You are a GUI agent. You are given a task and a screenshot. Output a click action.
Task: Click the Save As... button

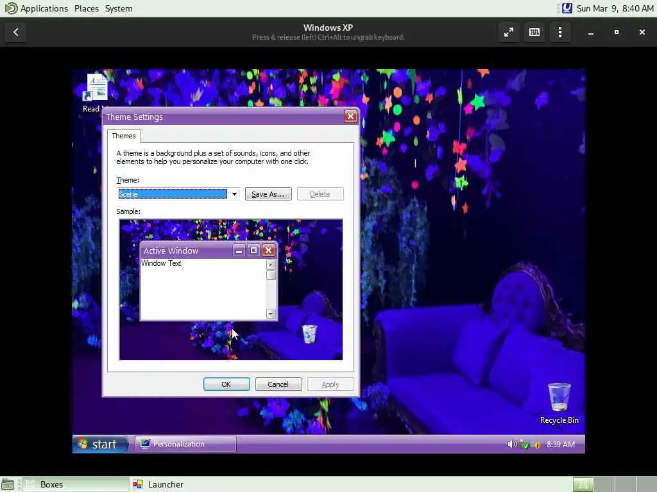point(268,194)
